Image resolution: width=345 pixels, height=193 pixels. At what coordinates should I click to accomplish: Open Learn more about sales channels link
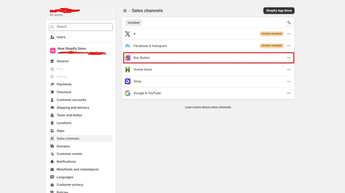coord(208,107)
